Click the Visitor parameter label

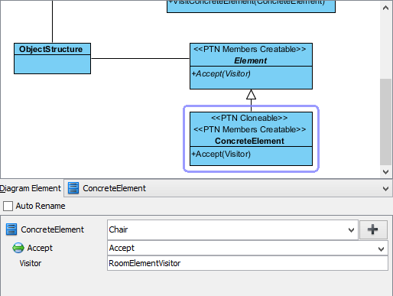(31, 263)
